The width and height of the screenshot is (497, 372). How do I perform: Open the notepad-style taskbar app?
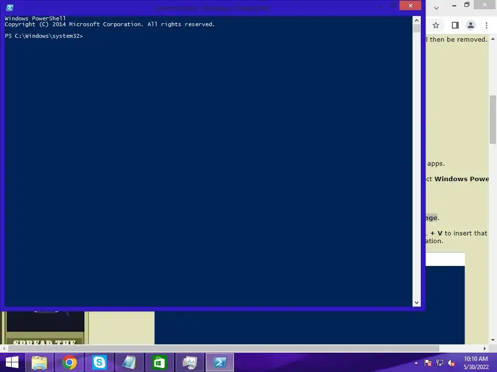pos(129,362)
